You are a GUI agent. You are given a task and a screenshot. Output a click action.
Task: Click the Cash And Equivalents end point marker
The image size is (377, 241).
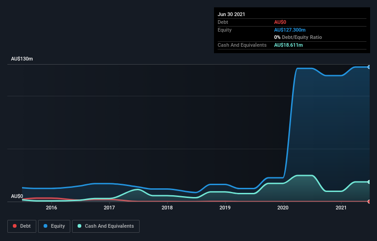tap(369, 182)
